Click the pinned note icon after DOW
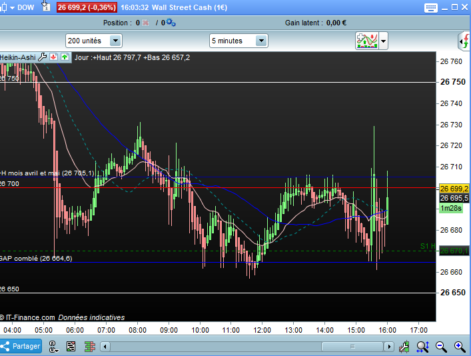The height and width of the screenshot is (356, 471). [x=46, y=6]
